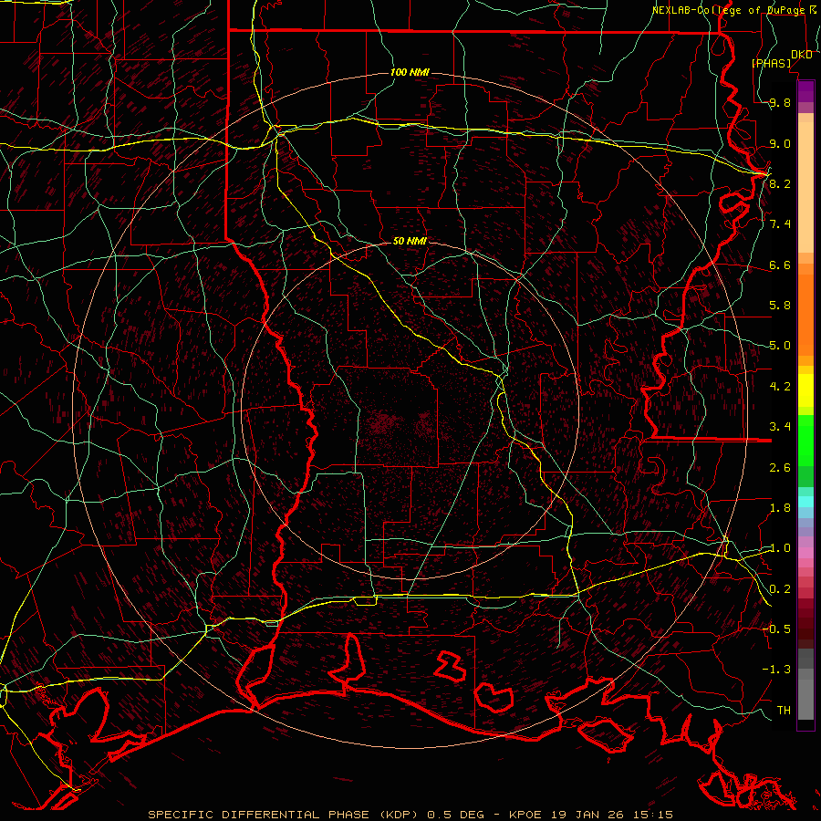Click the light peach color bar segment
This screenshot has height=821, width=821.
[x=805, y=187]
